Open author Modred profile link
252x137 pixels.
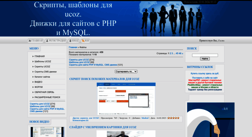coord(145,118)
